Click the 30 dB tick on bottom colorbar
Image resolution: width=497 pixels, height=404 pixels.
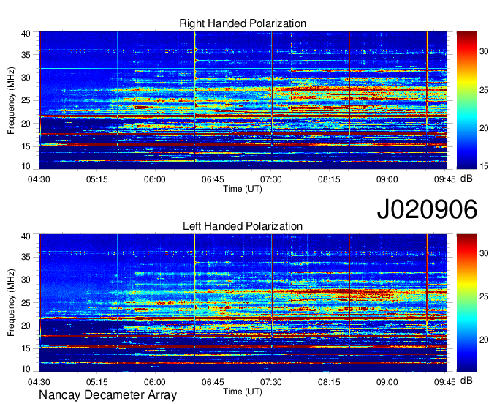tap(484, 253)
